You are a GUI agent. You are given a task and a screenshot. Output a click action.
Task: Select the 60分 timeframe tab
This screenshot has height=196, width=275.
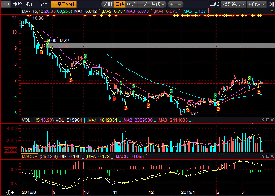(131, 4)
